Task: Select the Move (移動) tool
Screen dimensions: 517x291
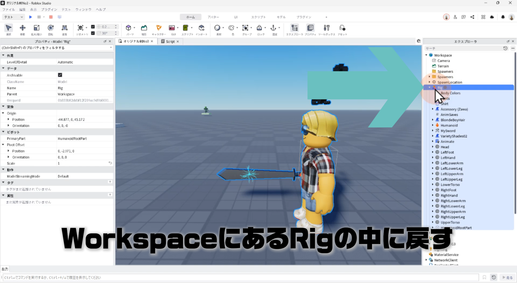Action: (23, 28)
